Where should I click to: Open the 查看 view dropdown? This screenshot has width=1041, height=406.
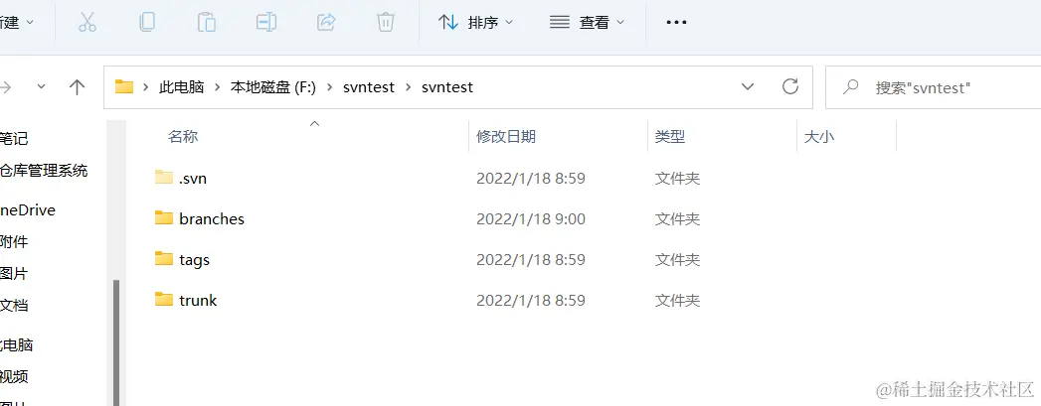click(x=587, y=23)
